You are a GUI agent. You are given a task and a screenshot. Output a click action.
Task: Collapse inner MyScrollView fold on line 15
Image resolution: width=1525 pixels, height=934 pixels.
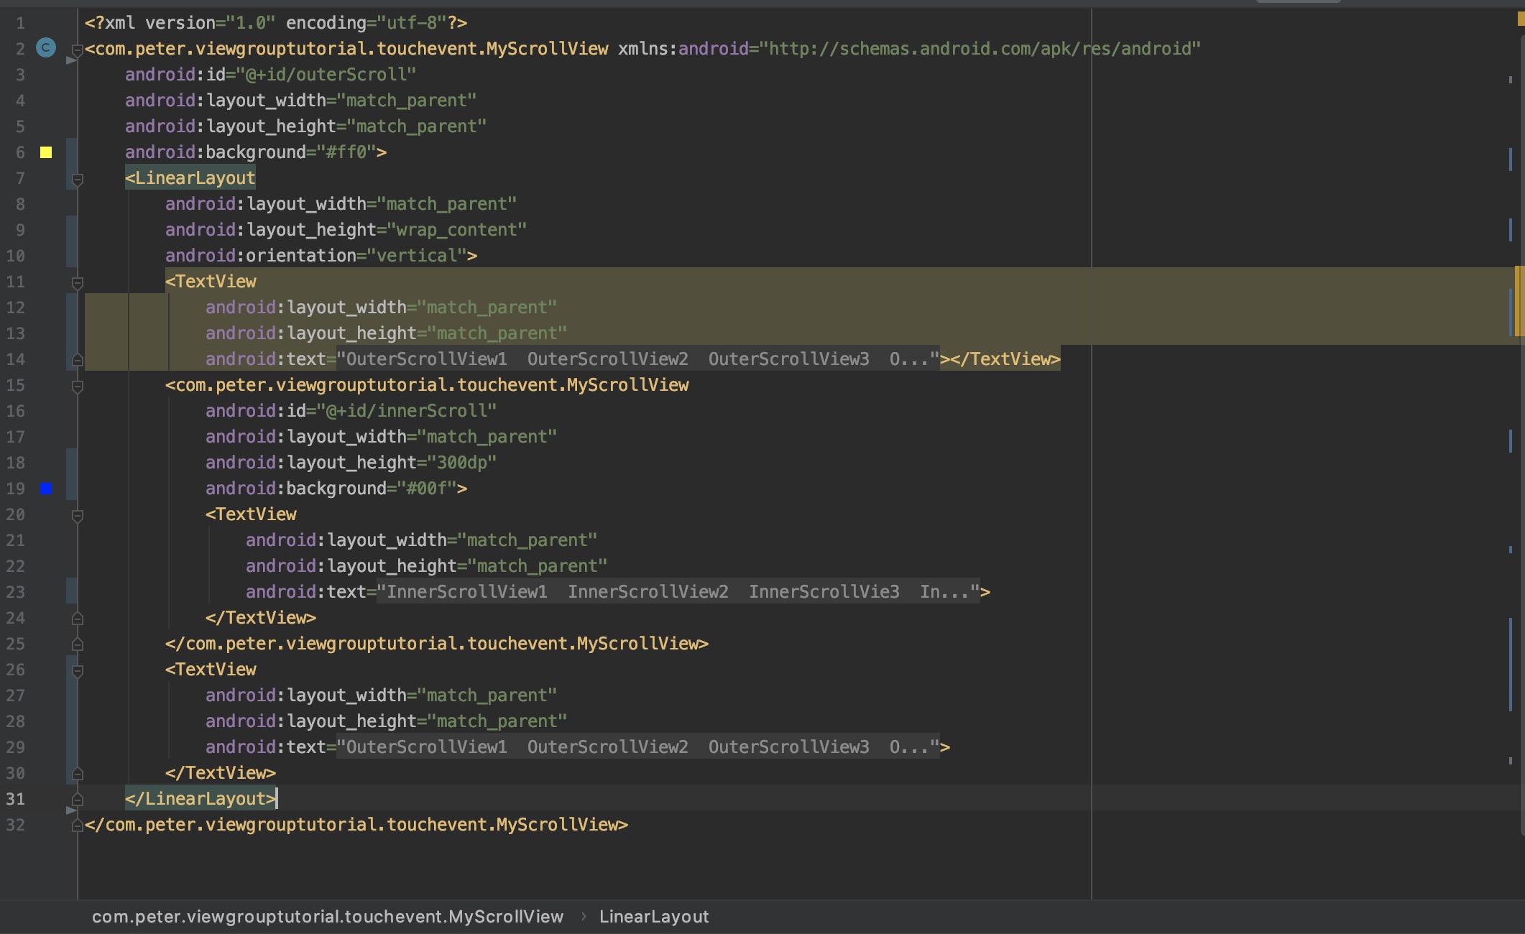(x=78, y=386)
